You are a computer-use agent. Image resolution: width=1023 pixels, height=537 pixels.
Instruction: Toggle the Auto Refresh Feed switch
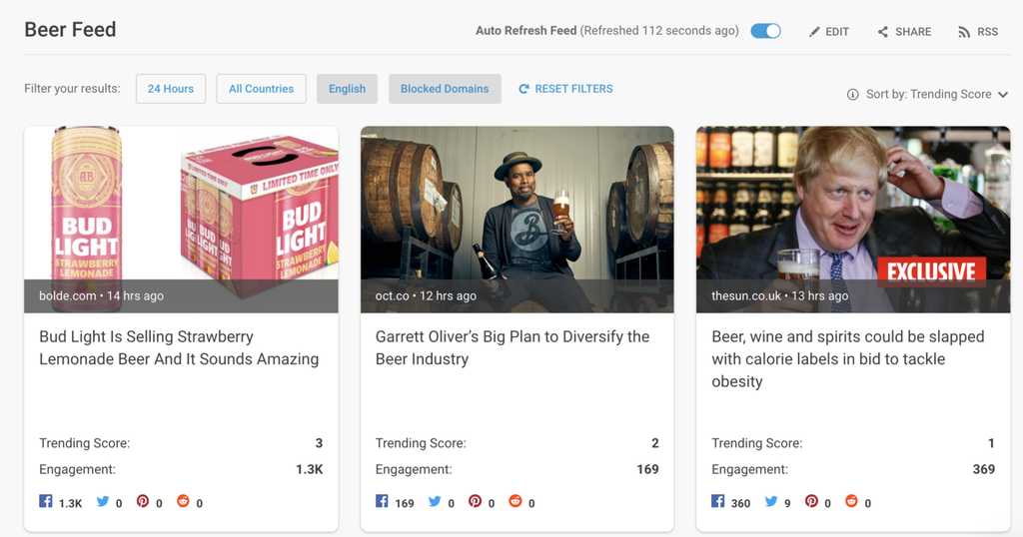coord(766,31)
